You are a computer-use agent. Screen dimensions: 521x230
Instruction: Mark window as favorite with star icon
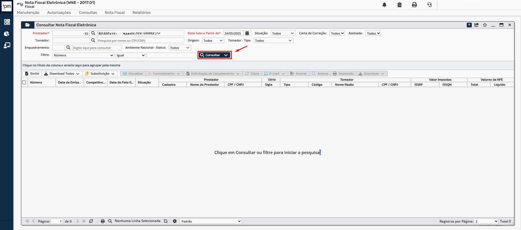pos(485,25)
